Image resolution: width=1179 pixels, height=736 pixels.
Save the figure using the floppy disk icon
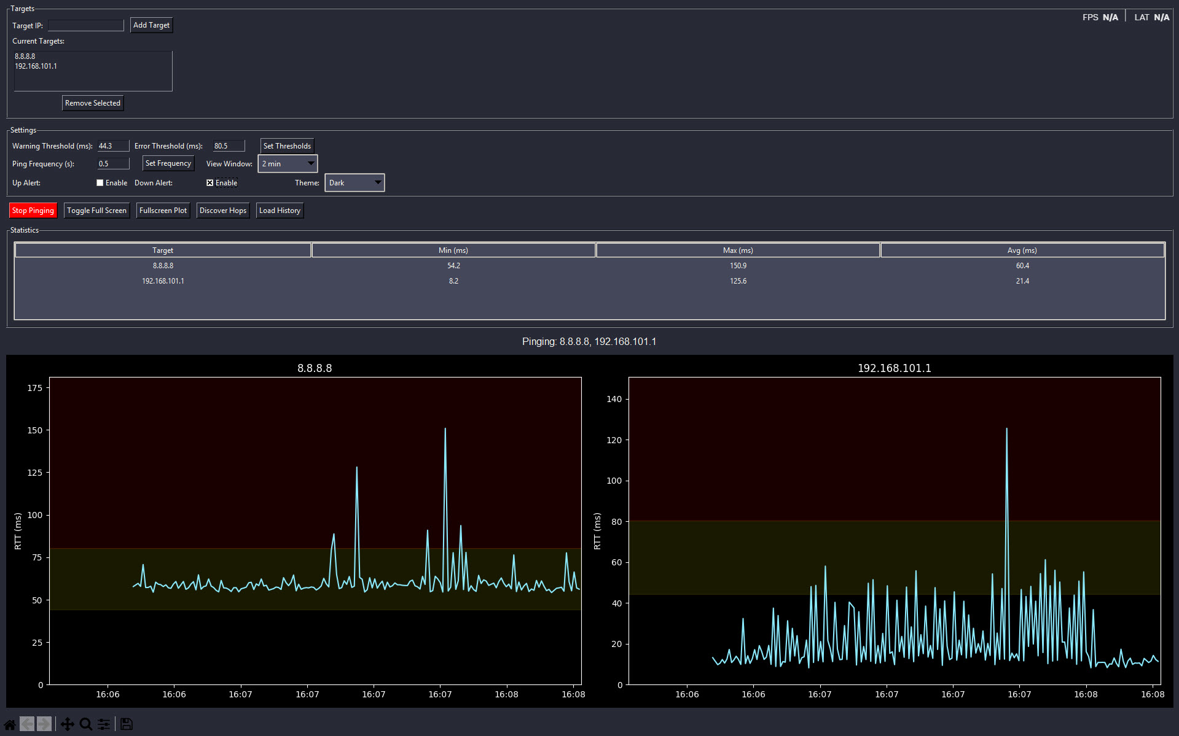(126, 724)
